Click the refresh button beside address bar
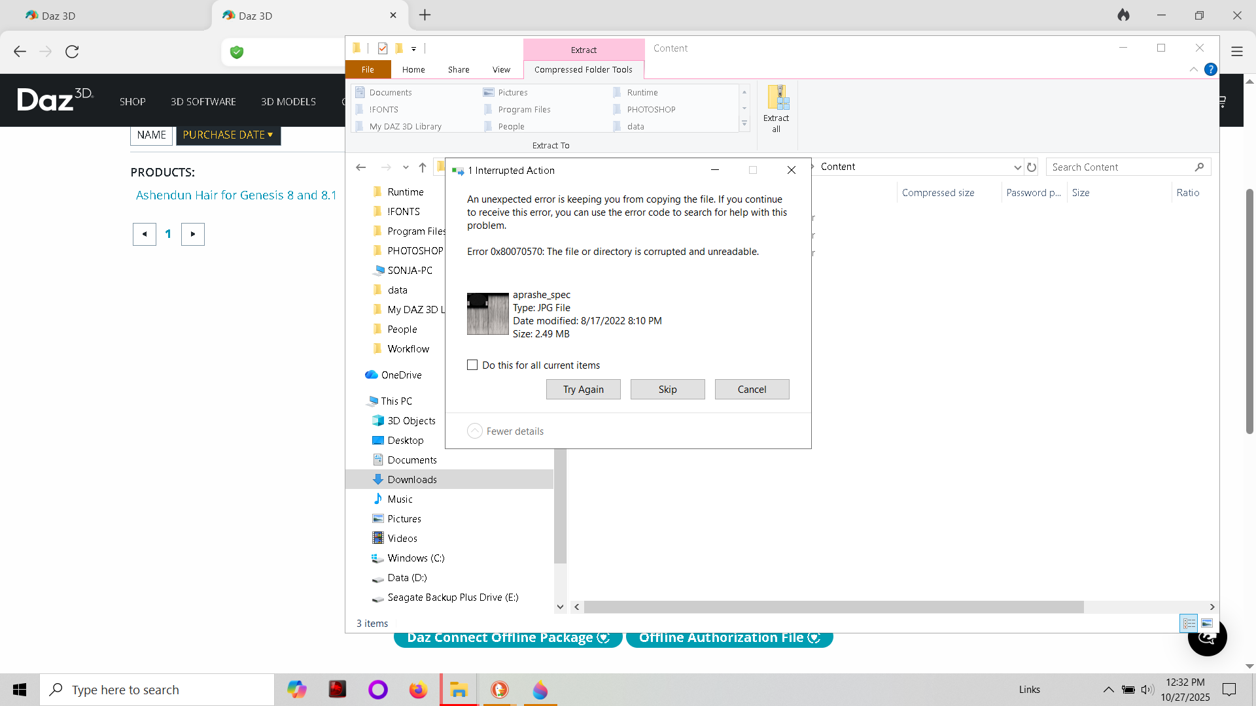Screen dimensions: 1256x706 [x=1032, y=167]
